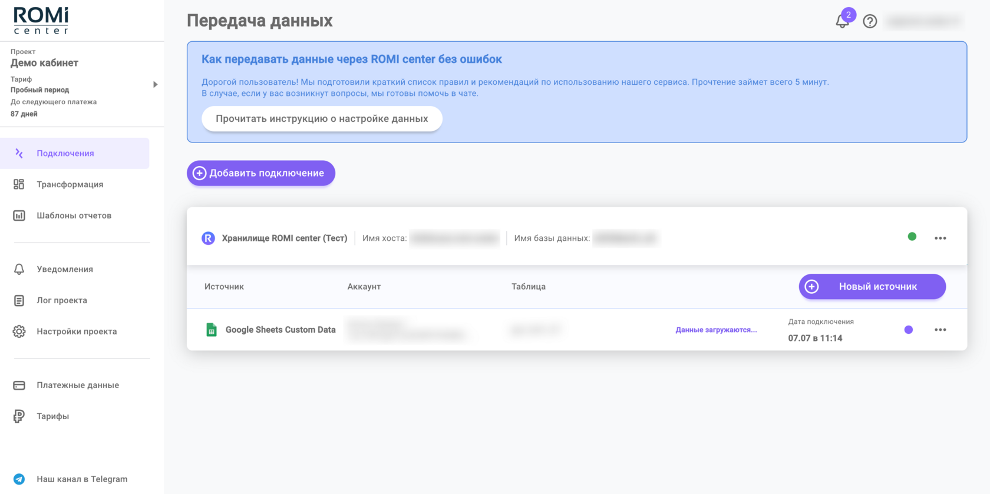Open three-dot menu for Хранилище ROMI center
This screenshot has height=494, width=990.
pyautogui.click(x=940, y=238)
